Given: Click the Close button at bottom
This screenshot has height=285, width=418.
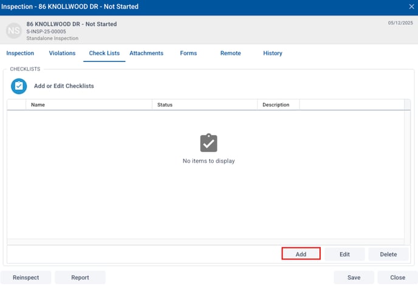Looking at the screenshot, I should 397,278.
